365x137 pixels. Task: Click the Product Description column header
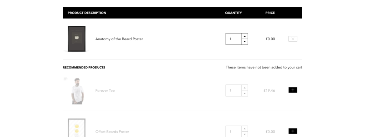coord(87,13)
